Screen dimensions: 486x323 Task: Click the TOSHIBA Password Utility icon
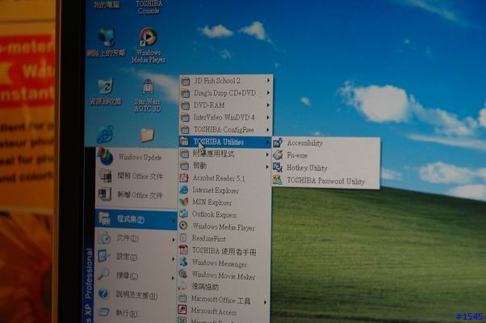click(x=278, y=180)
